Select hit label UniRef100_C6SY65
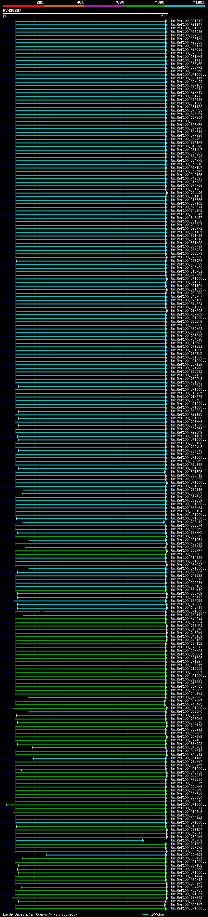Viewport: 208px width, 917px height. [x=186, y=64]
